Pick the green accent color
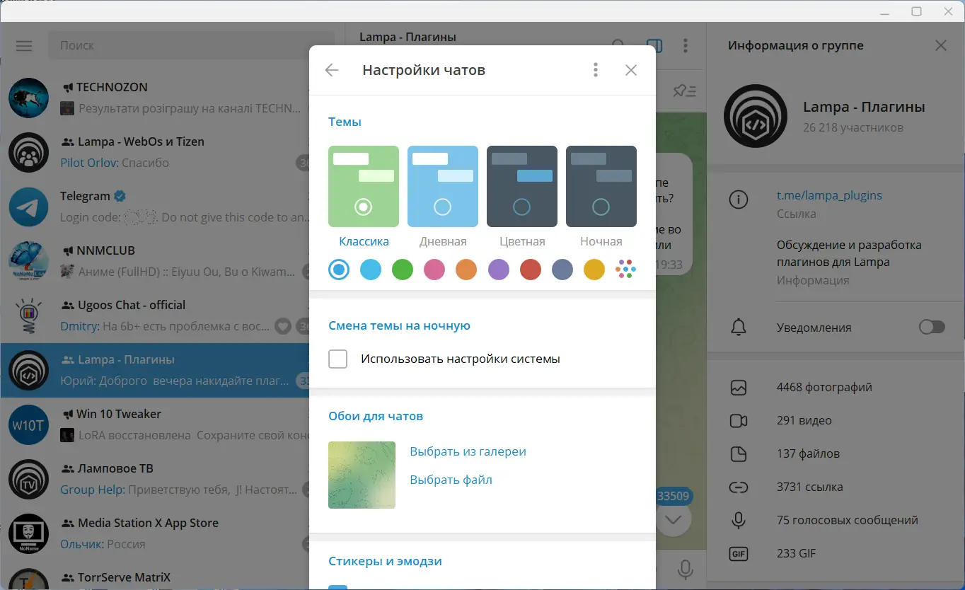Image resolution: width=965 pixels, height=590 pixels. point(403,270)
